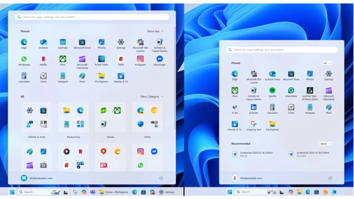Screen dimensions: 354x199
Task: Collapse pinned apps with Show less
Action: point(155,31)
